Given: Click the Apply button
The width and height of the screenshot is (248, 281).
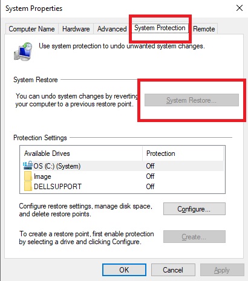Looking at the screenshot, I should pyautogui.click(x=222, y=270).
